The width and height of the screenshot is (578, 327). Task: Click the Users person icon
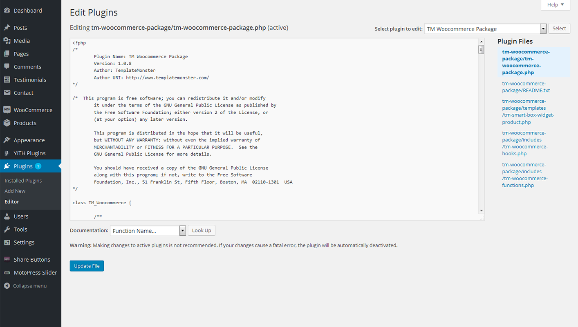click(x=7, y=217)
